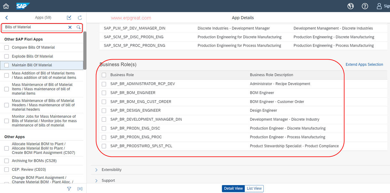This screenshot has height=193, width=390.
Task: Click SAP_PLM_SP_DEV_MANAGER_DIN cell
Action: (x=135, y=28)
